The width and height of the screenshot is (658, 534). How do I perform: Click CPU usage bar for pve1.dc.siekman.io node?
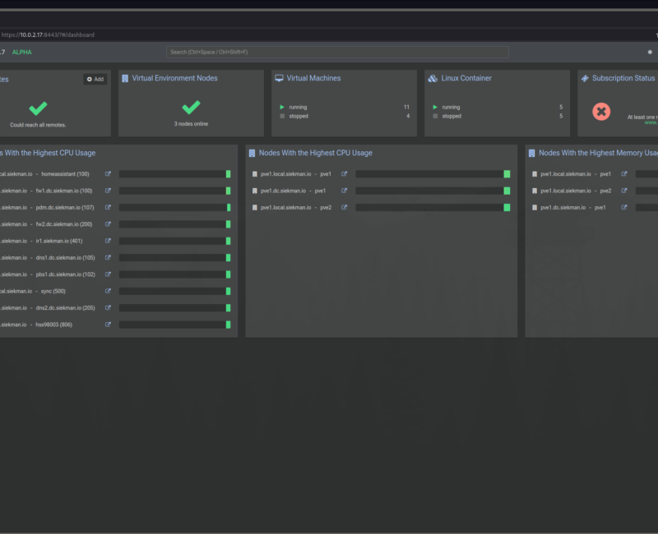point(433,191)
